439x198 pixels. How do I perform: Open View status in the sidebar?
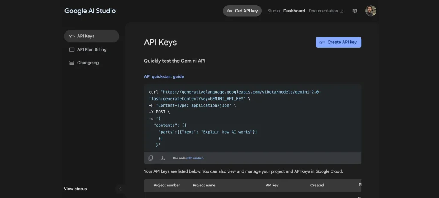[x=75, y=189]
